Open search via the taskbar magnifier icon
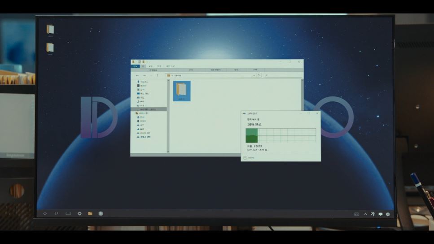The height and width of the screenshot is (244, 434). [x=56, y=213]
